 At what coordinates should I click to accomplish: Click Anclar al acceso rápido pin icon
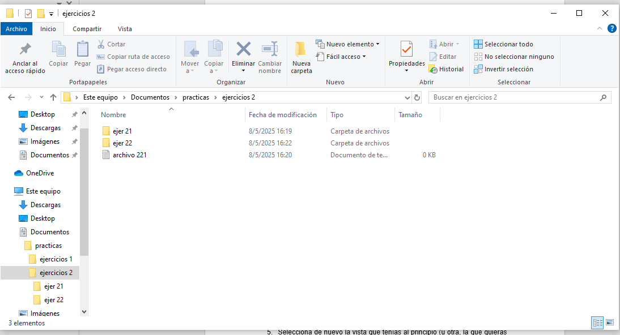(x=25, y=50)
